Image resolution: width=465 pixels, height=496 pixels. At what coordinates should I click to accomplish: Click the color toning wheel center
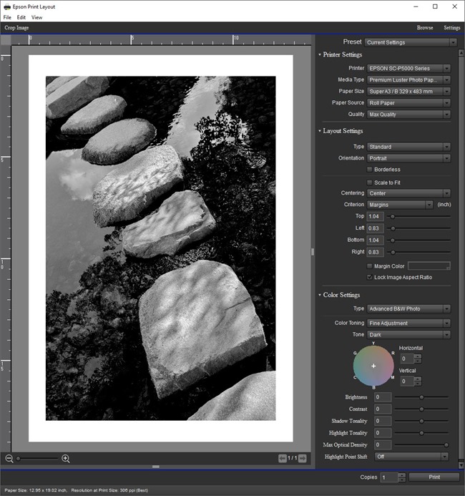point(373,366)
